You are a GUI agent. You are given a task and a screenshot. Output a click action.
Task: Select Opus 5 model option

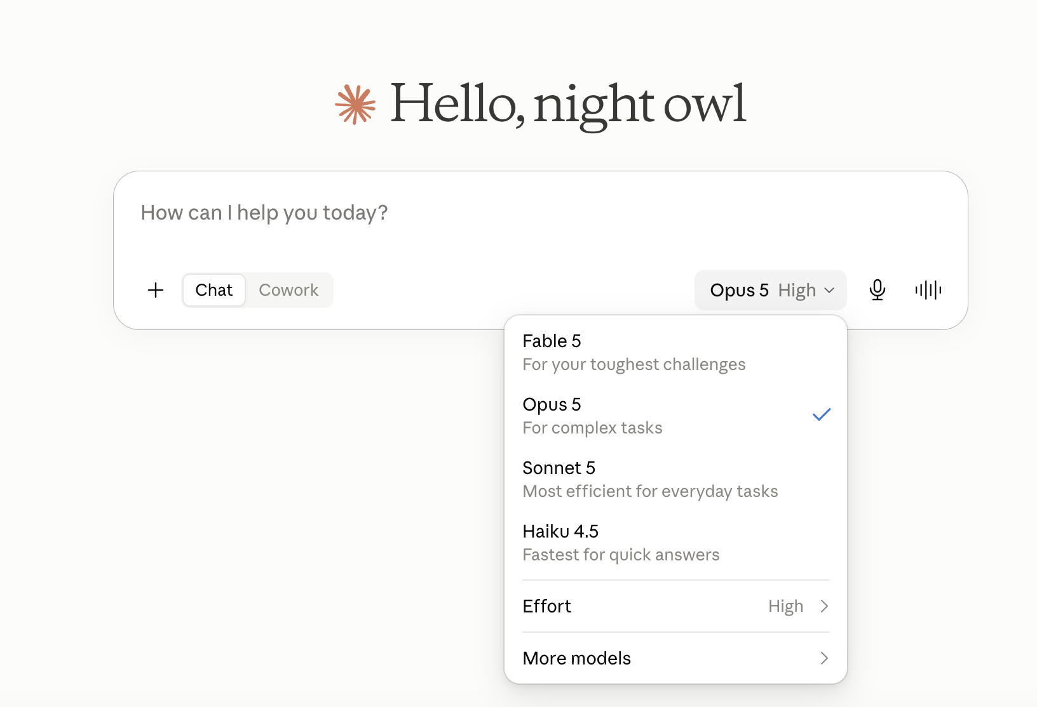click(675, 416)
